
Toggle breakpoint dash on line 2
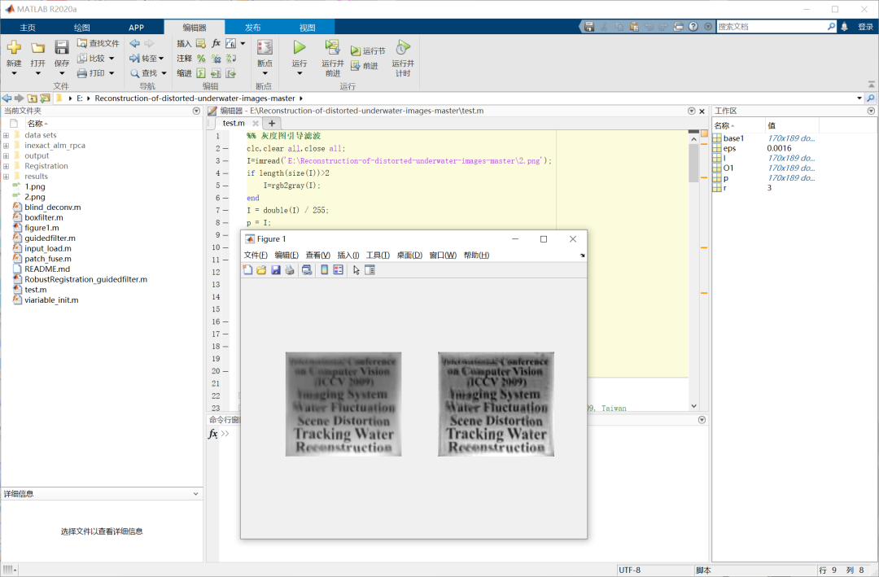point(226,149)
